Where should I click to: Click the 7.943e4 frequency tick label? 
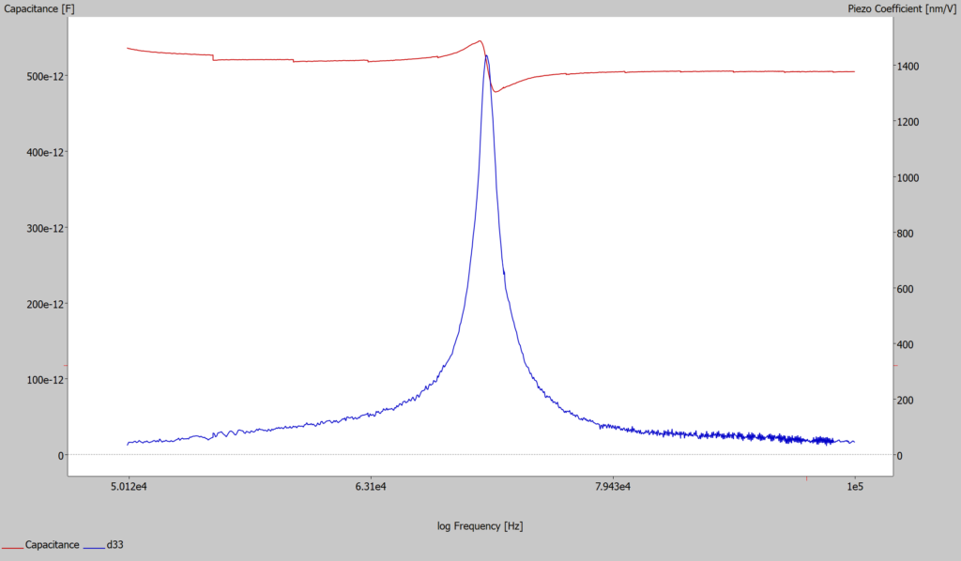click(x=613, y=486)
